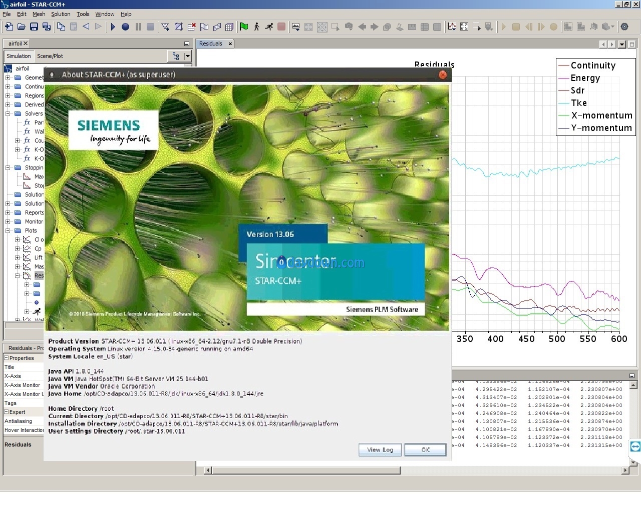Open the Create Scene icon dropdown in toolbar
Image resolution: width=641 pixels, height=524 pixels.
click(296, 26)
